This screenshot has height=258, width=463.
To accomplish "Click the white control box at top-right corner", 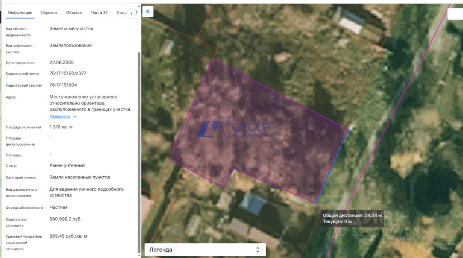I will (455, 14).
